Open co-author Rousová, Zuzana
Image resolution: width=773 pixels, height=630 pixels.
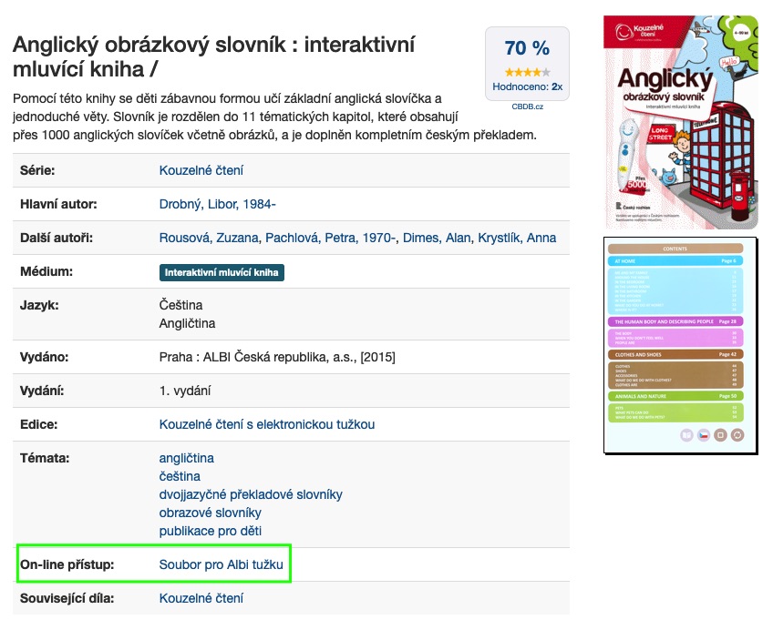pyautogui.click(x=209, y=238)
